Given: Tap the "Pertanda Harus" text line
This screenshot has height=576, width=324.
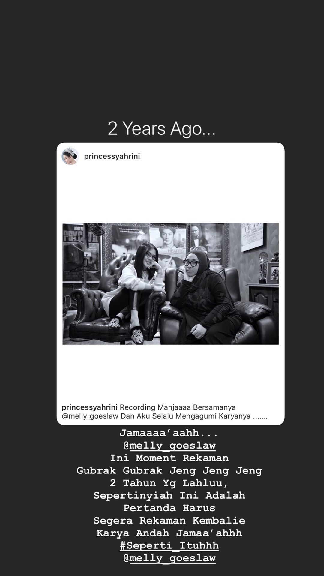Looking at the screenshot, I should (169, 508).
